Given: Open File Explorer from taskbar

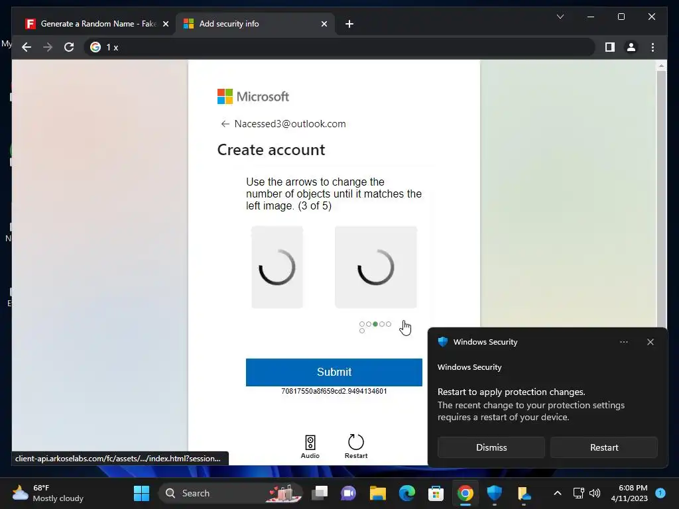Looking at the screenshot, I should [377, 493].
